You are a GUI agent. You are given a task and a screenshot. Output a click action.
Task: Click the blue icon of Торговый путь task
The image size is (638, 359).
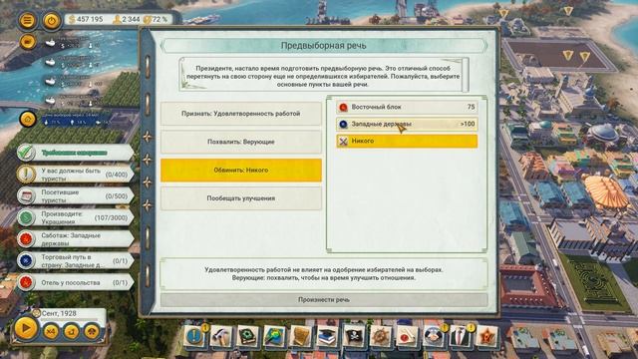26,261
